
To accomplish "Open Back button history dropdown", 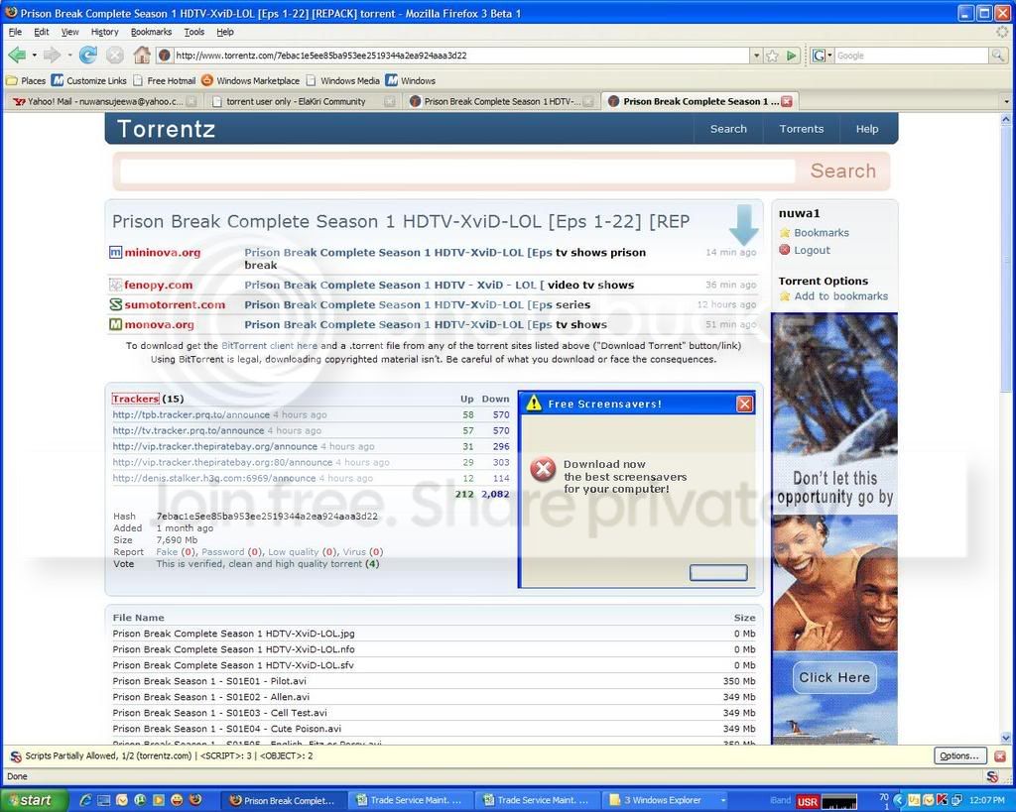I will (x=35, y=56).
